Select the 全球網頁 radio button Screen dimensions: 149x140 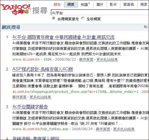(83, 18)
